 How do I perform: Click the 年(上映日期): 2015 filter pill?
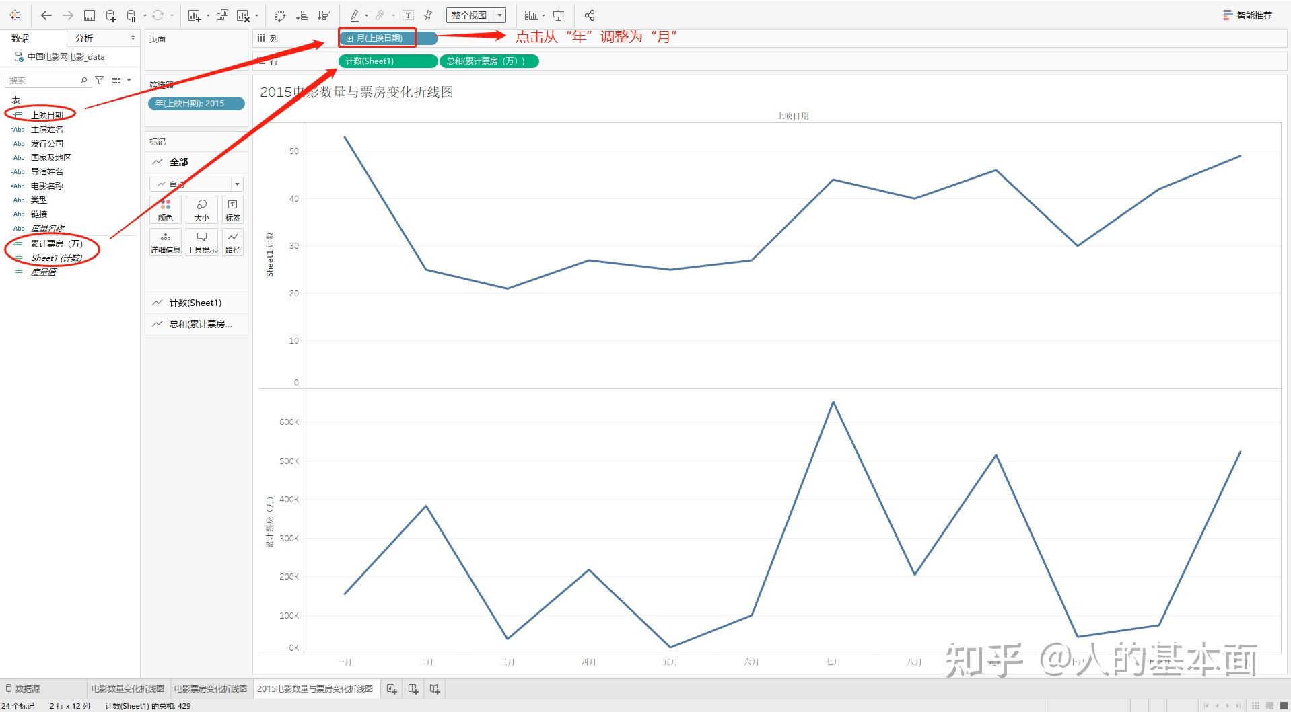click(x=196, y=104)
